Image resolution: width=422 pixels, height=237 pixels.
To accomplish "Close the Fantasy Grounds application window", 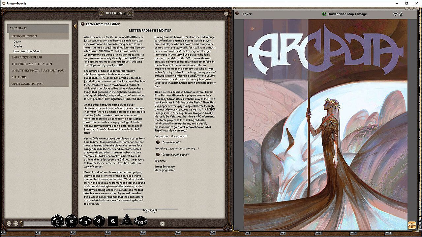I will coord(416,3).
